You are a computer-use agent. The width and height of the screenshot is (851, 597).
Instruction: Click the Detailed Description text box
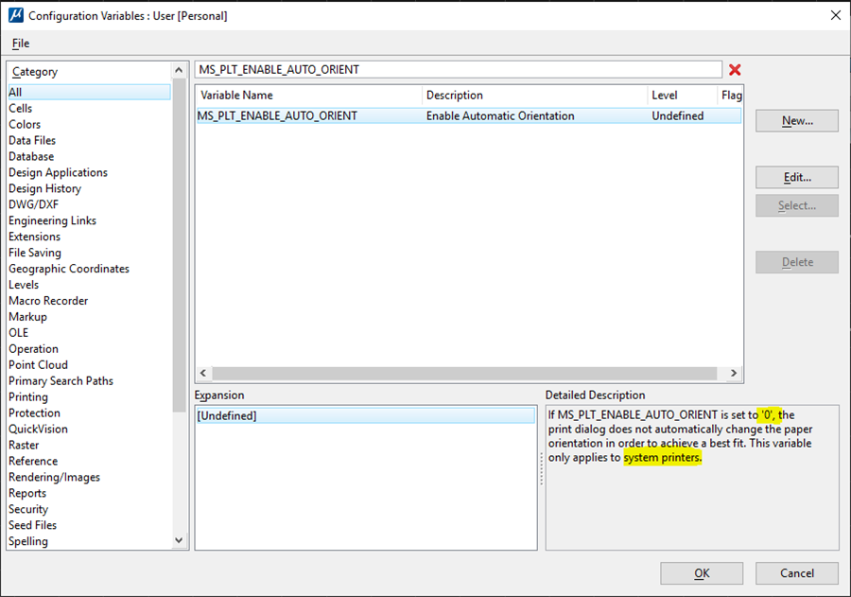pos(692,478)
